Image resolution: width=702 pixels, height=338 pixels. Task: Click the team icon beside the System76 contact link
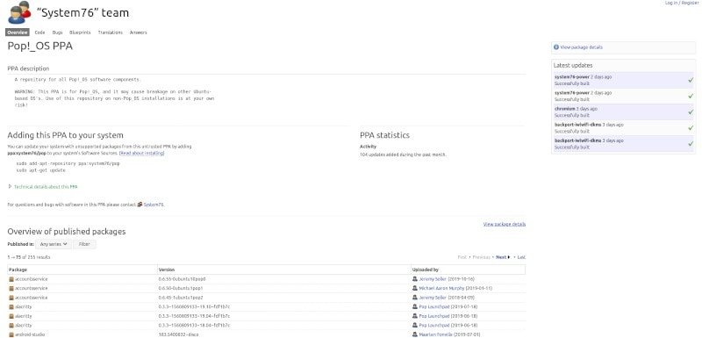coord(140,205)
